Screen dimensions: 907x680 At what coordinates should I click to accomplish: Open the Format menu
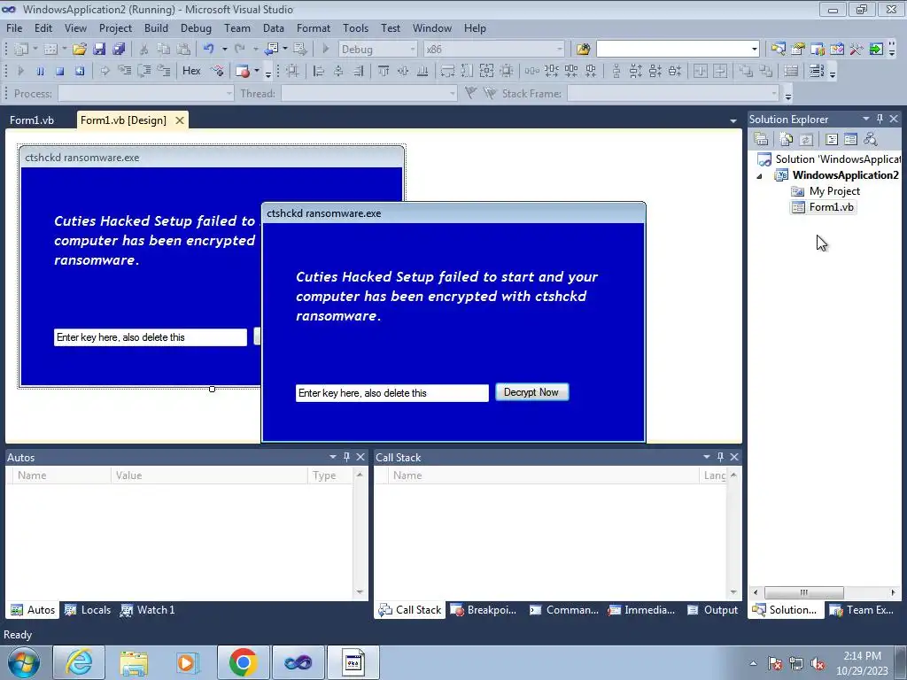(313, 27)
